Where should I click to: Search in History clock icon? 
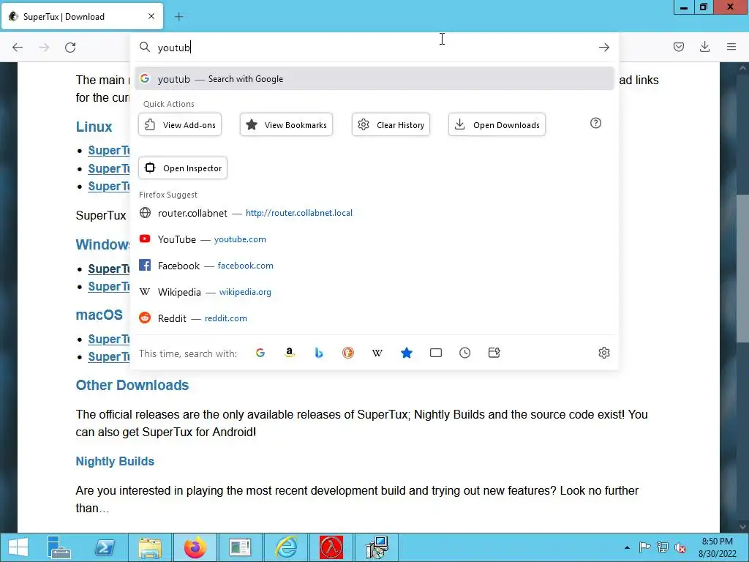coord(464,353)
